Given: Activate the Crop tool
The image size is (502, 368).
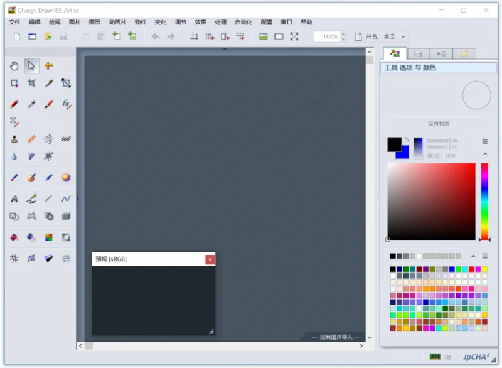Looking at the screenshot, I should click(31, 84).
